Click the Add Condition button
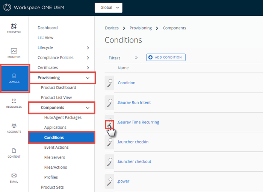263x192 pixels. [166, 57]
